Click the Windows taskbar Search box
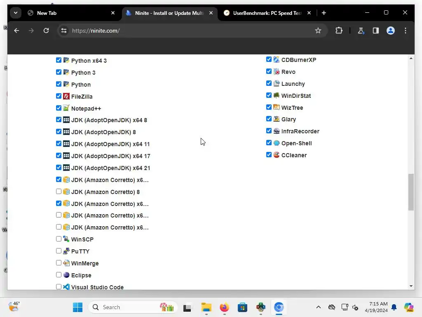Viewport: 422px width, 317px height. coord(133,307)
